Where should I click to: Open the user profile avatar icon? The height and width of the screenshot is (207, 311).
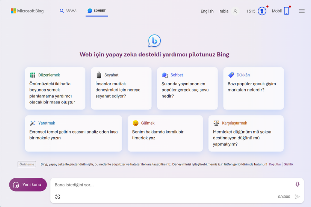tap(235, 11)
